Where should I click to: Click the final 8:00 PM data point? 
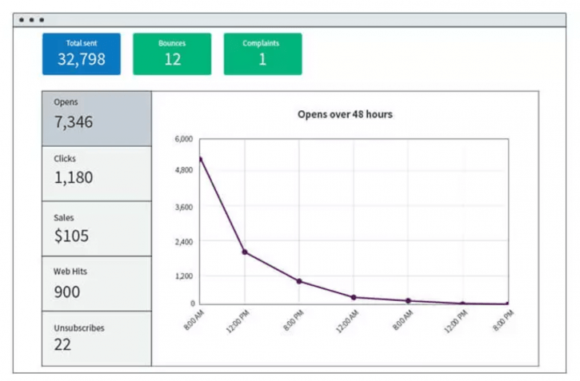(507, 304)
